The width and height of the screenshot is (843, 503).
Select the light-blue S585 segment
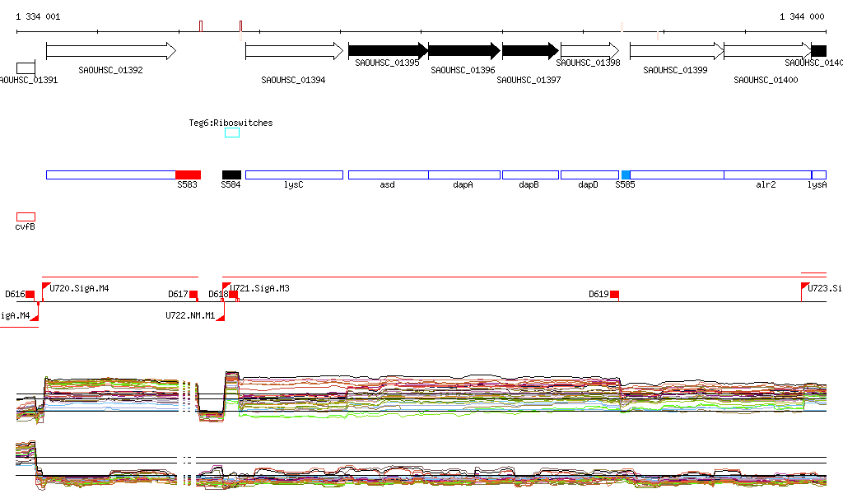pos(626,175)
